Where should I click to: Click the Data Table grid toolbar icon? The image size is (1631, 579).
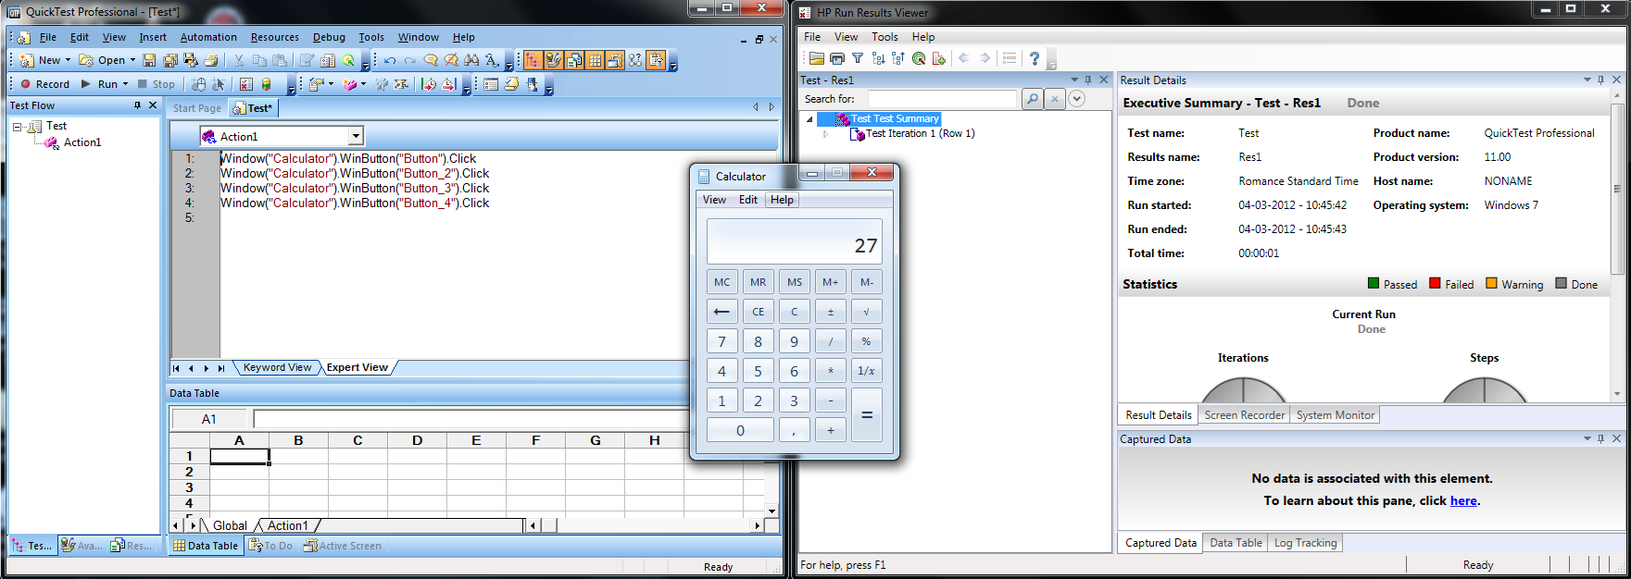(x=595, y=60)
